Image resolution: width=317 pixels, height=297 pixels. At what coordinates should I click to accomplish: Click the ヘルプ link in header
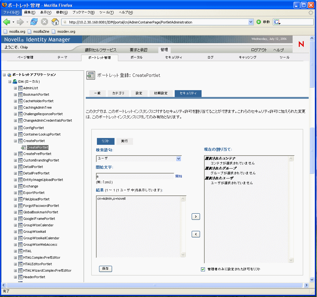(x=278, y=50)
